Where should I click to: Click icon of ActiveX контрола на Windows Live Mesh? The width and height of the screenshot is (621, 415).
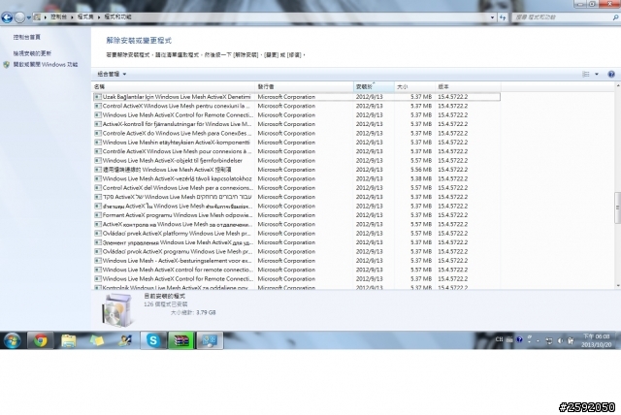pos(97,224)
